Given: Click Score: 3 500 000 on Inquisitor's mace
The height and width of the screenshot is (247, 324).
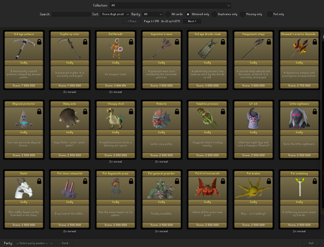Looking at the screenshot, I should click(x=161, y=86).
